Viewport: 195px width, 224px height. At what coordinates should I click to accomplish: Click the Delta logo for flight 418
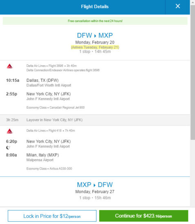click(9, 131)
